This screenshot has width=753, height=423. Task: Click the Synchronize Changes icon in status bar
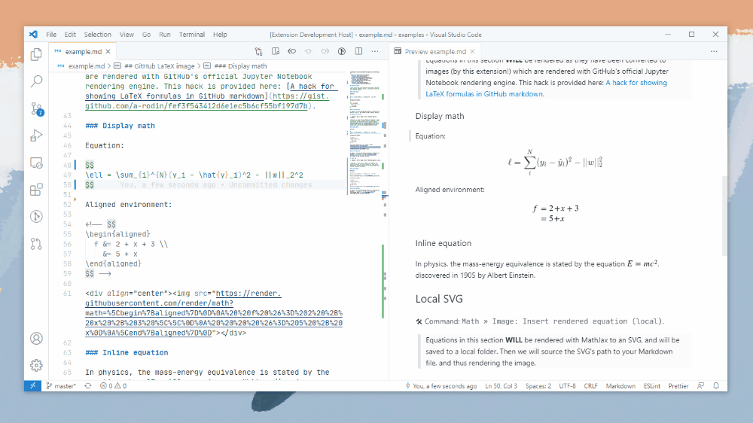(88, 386)
